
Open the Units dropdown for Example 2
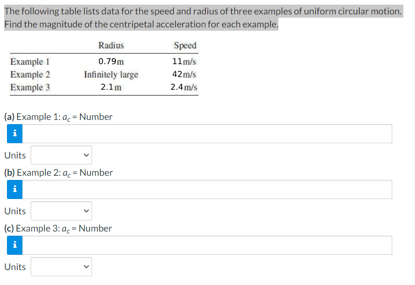[x=61, y=211]
